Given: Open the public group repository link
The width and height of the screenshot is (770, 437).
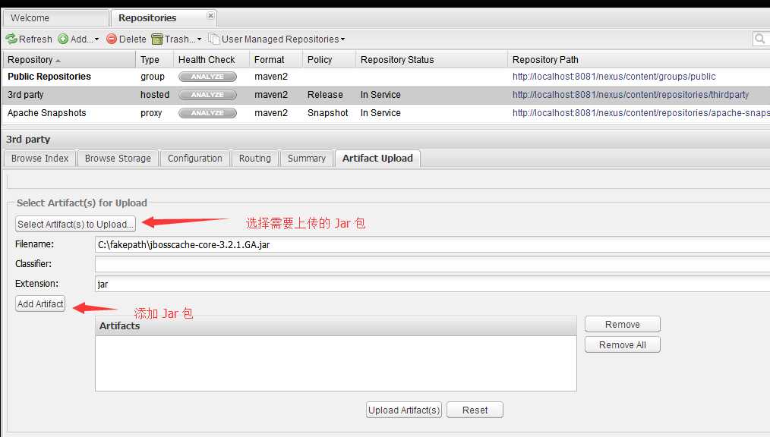Looking at the screenshot, I should [614, 77].
